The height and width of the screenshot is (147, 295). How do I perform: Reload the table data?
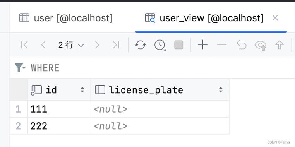click(141, 45)
